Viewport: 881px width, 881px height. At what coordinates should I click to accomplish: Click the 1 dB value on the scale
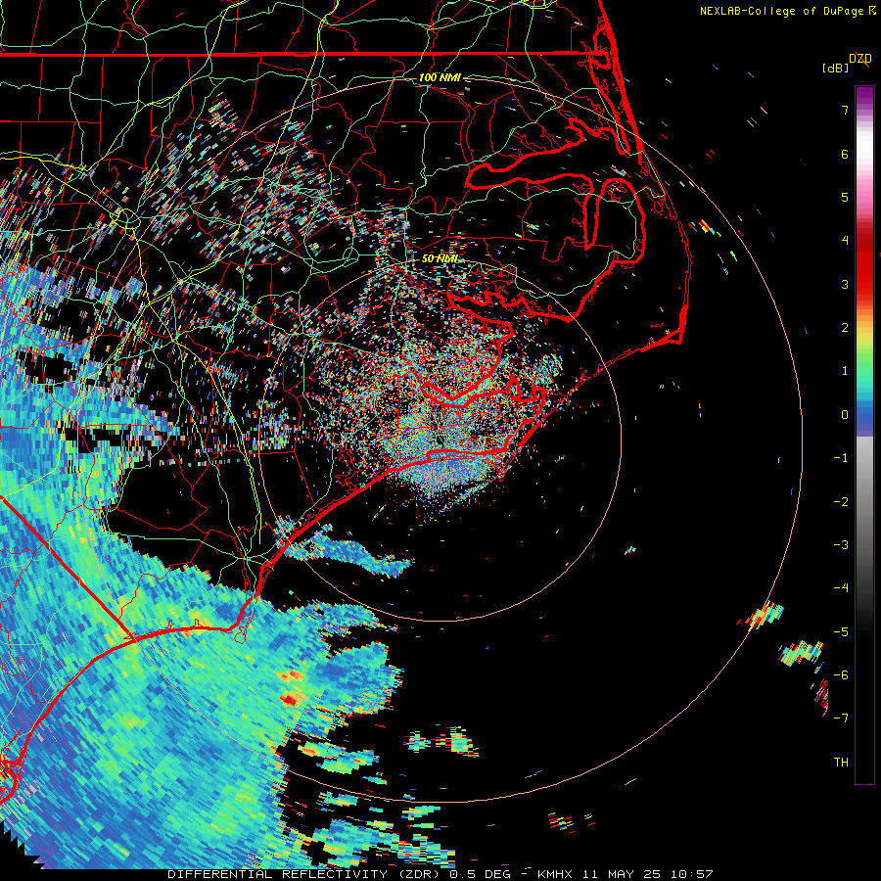(845, 371)
